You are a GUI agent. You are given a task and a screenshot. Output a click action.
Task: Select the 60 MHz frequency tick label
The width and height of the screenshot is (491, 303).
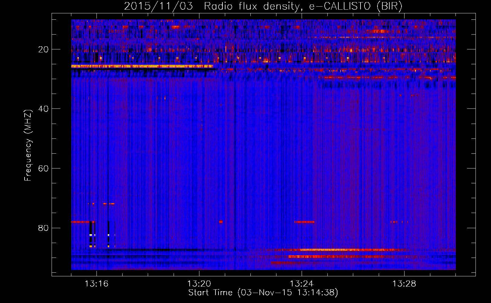point(43,168)
